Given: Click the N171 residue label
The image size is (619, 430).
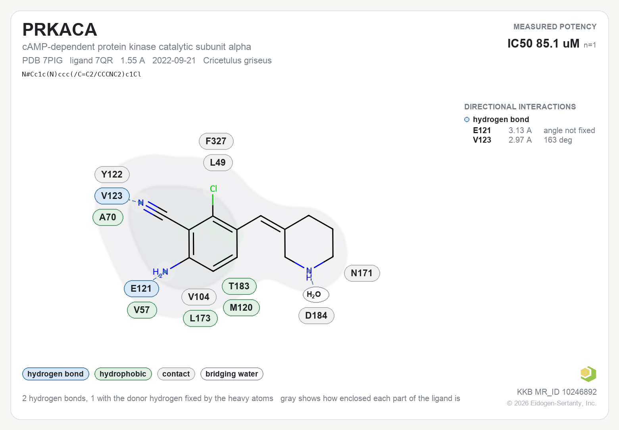Looking at the screenshot, I should coord(362,273).
